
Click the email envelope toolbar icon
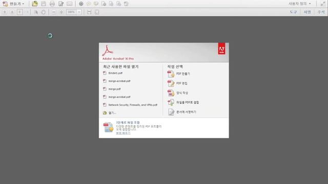(70, 4)
